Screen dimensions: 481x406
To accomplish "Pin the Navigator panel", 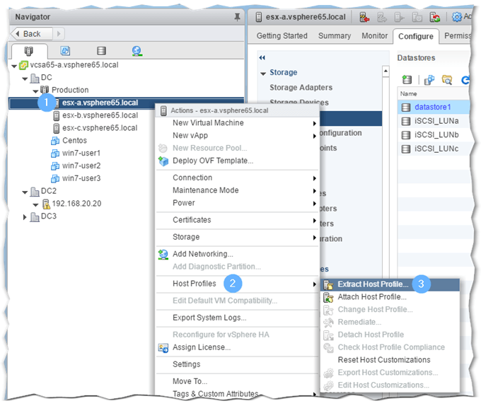I will pyautogui.click(x=237, y=17).
